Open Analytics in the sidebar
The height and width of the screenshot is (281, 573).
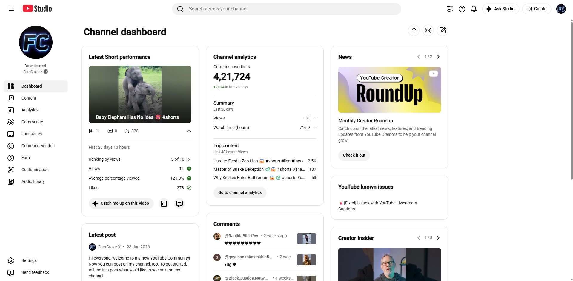click(x=36, y=110)
